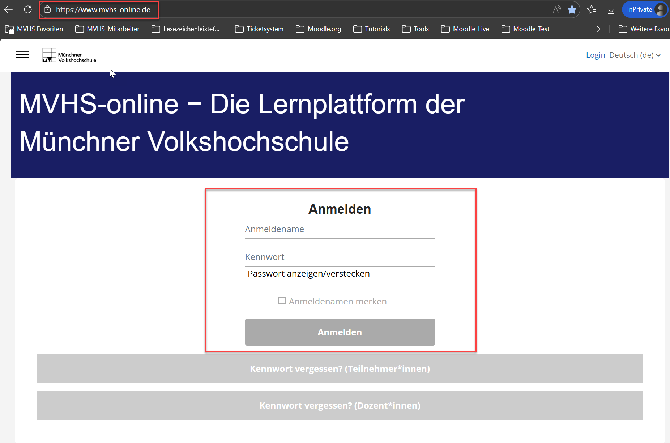Expand the bookmarks overflow chevron

point(598,29)
